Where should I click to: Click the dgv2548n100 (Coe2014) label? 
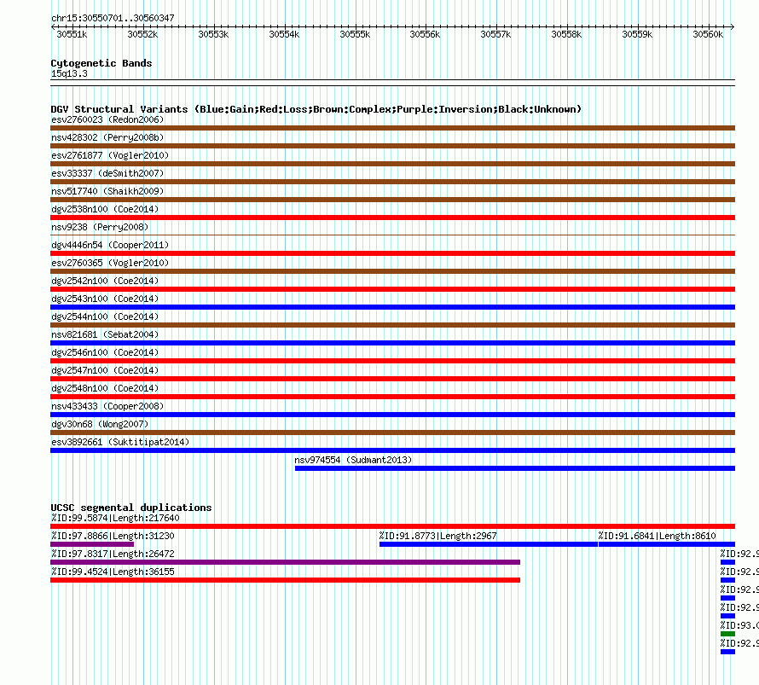point(105,388)
